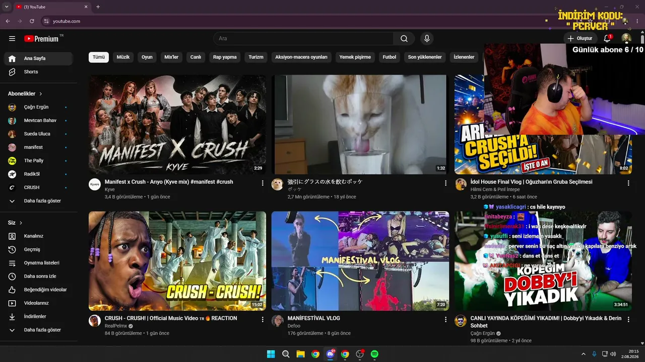Click the page vertical scrollbar

(x=642, y=38)
